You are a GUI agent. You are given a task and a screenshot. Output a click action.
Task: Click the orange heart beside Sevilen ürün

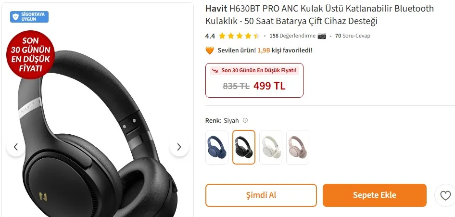coord(210,51)
